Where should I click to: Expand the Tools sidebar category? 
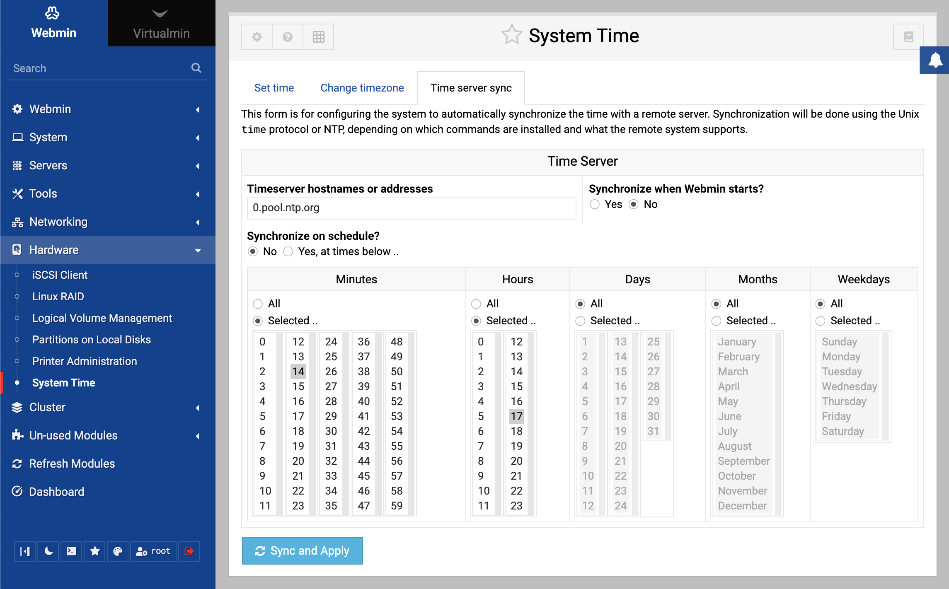[x=108, y=194]
